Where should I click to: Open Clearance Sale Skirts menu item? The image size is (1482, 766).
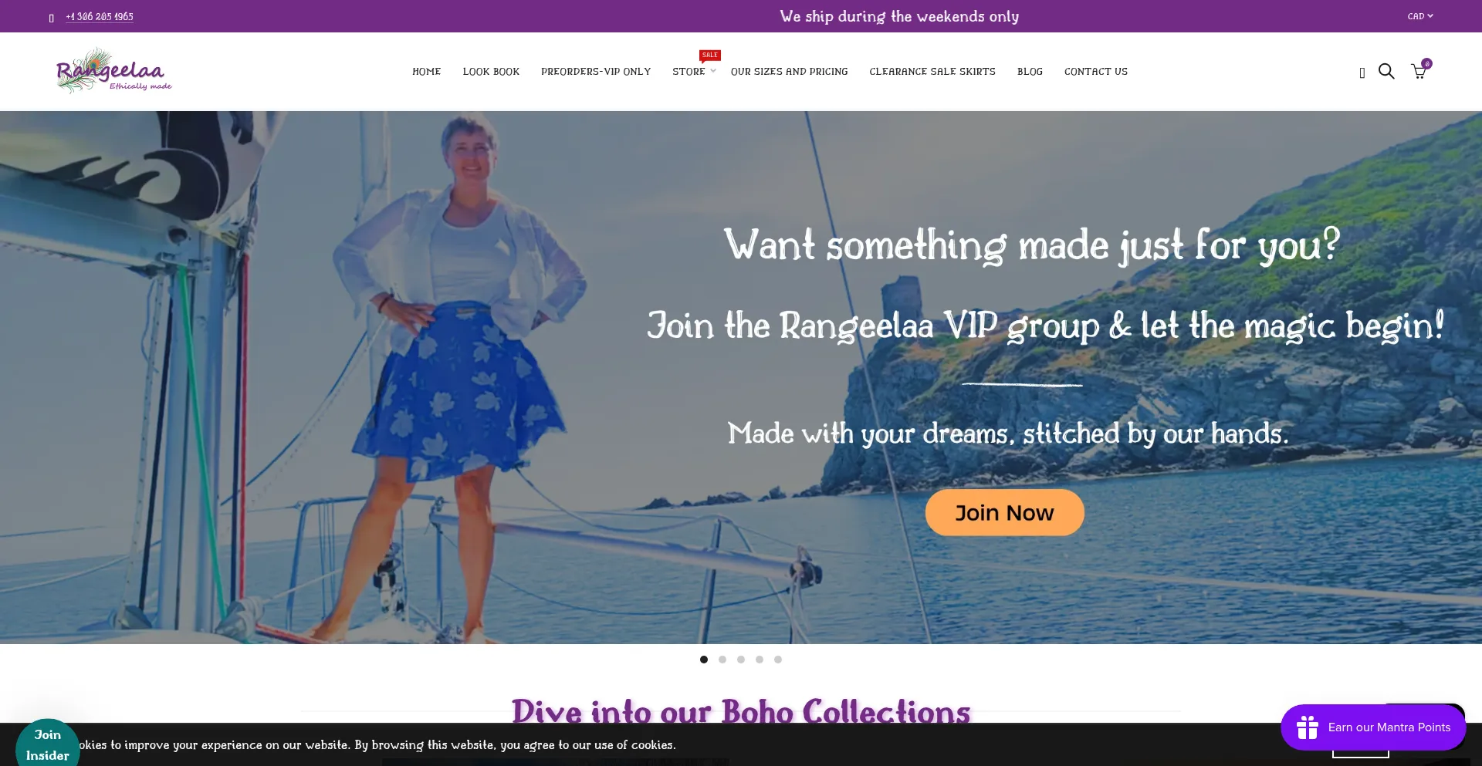(x=932, y=72)
